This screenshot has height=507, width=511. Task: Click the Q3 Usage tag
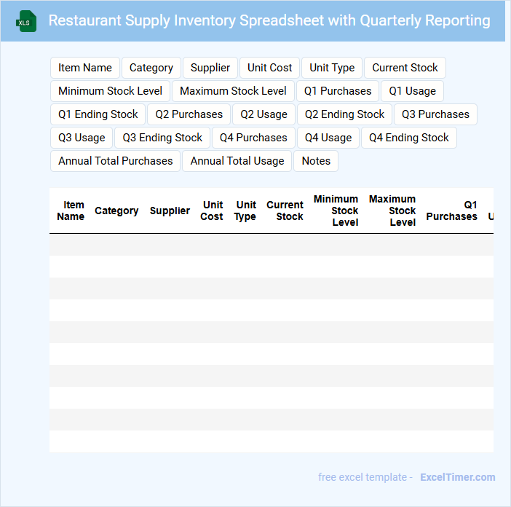point(82,138)
